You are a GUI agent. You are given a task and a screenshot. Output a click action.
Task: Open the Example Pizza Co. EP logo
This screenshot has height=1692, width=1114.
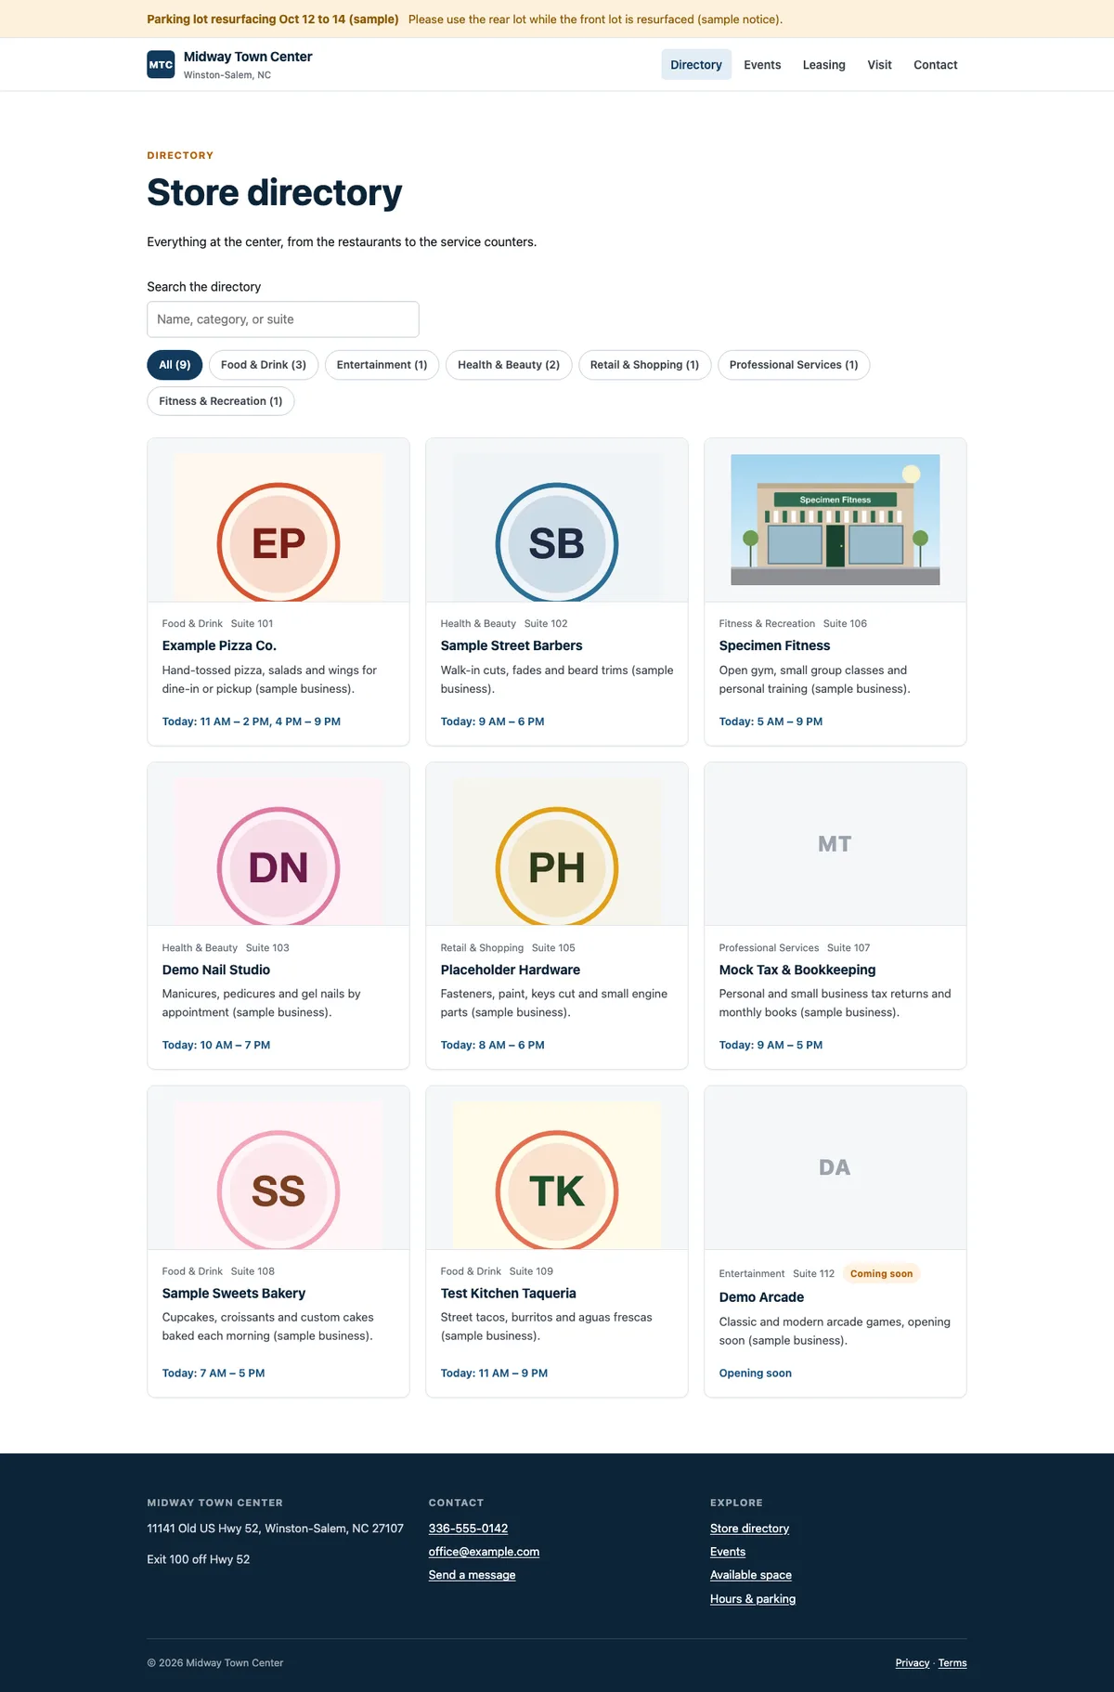(278, 527)
